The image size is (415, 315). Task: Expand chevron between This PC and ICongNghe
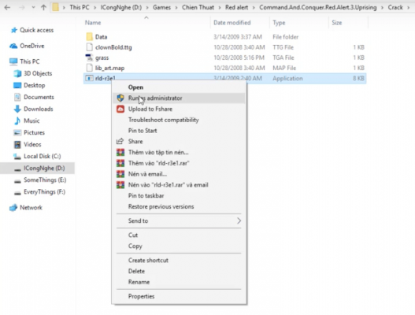coord(94,7)
